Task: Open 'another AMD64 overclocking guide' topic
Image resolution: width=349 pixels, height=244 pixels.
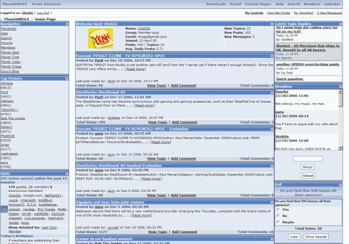Action: click(308, 64)
